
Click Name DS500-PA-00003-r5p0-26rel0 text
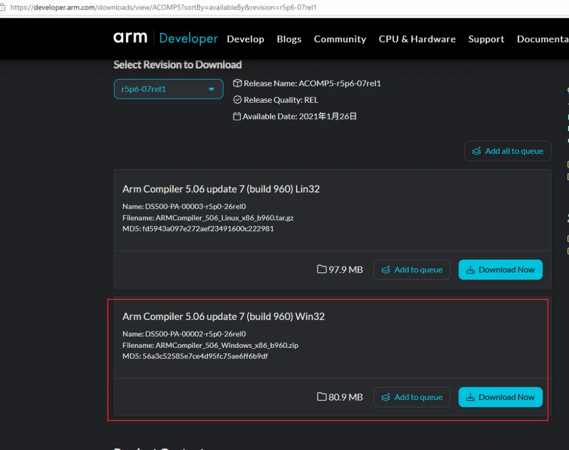click(x=184, y=207)
